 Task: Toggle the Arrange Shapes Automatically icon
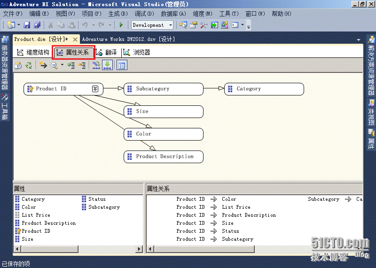(108, 65)
